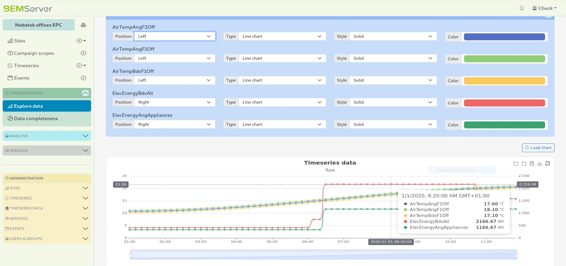566x266 pixels.
Task: Expand admin Timeseries menu
Action: click(47, 198)
